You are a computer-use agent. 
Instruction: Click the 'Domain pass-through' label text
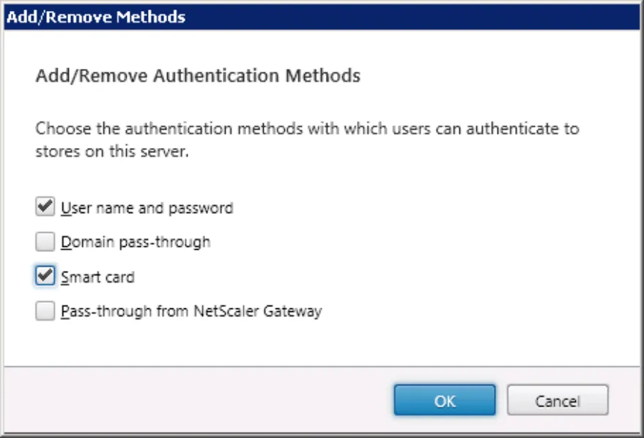pos(136,242)
